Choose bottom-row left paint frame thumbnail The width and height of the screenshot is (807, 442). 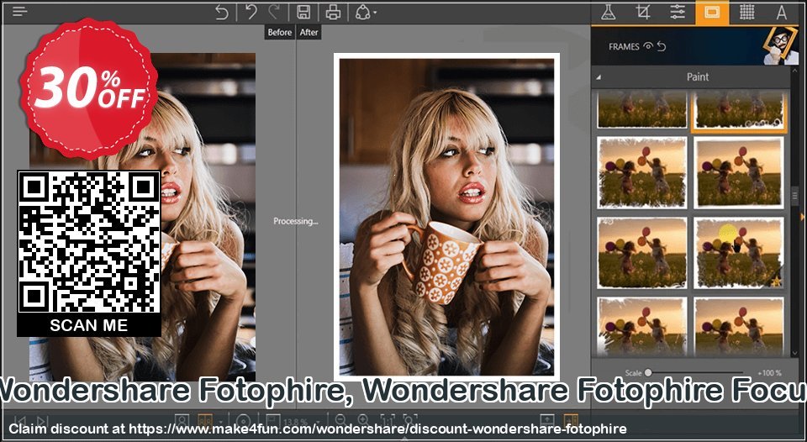641,327
